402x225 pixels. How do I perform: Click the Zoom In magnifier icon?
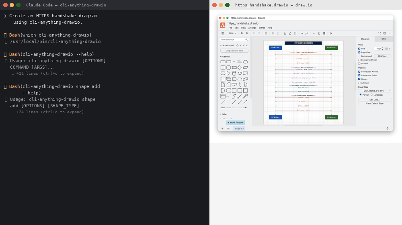click(x=242, y=33)
